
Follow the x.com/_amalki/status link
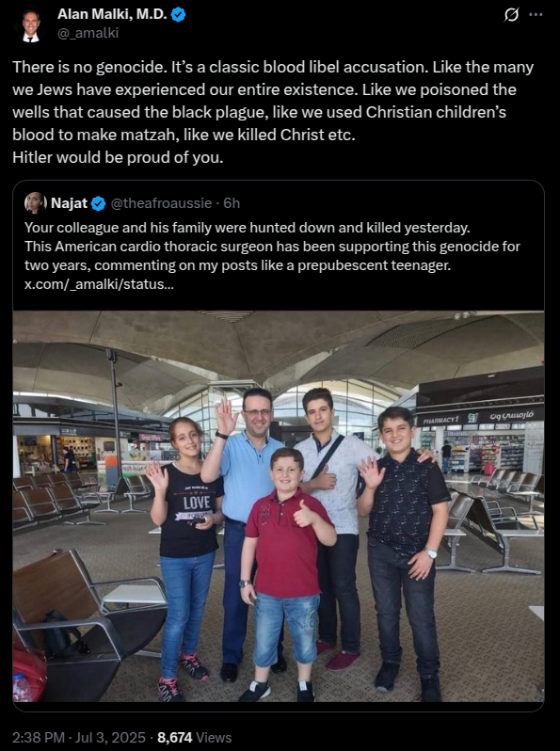point(99,284)
